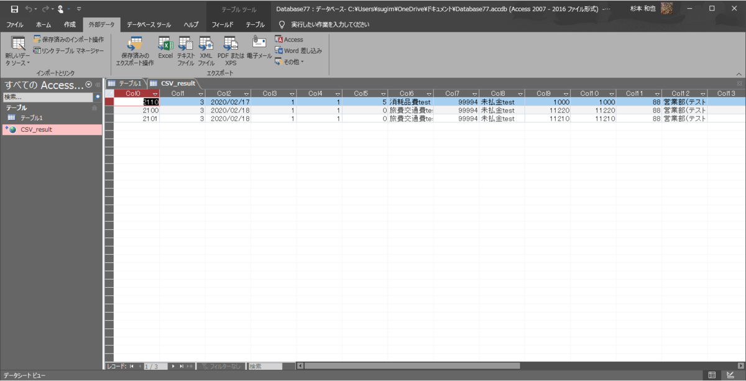Screen dimensions: 746x381
Task: Open Col2 column filter dropdown
Action: click(x=246, y=93)
